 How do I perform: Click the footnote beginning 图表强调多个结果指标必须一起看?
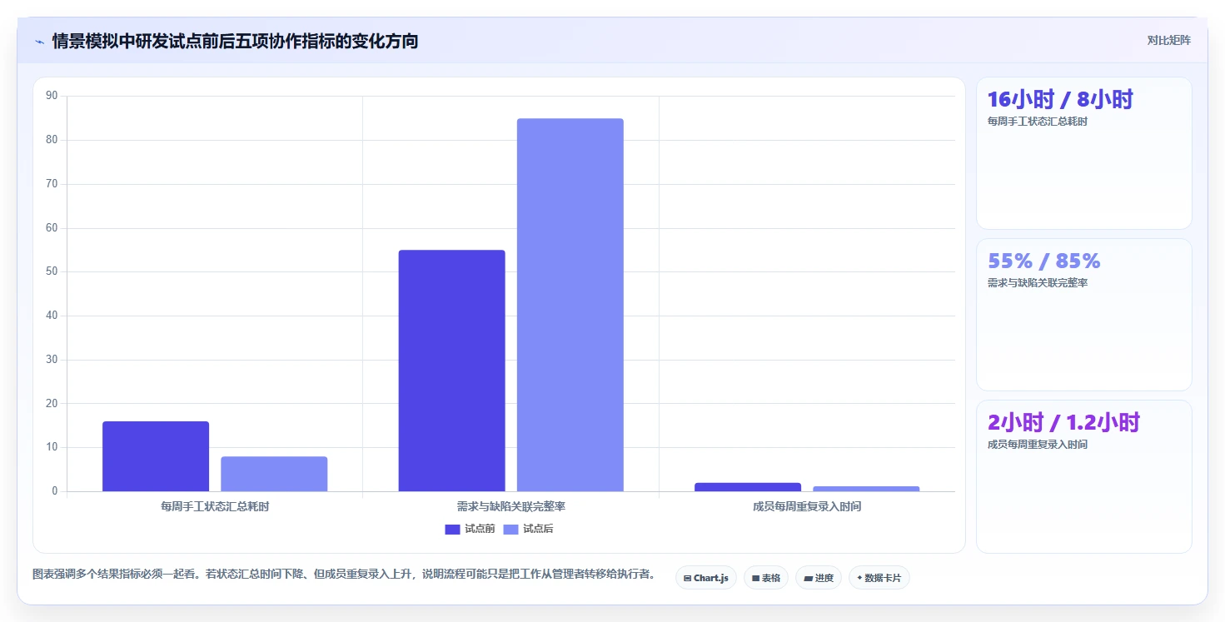coord(343,575)
